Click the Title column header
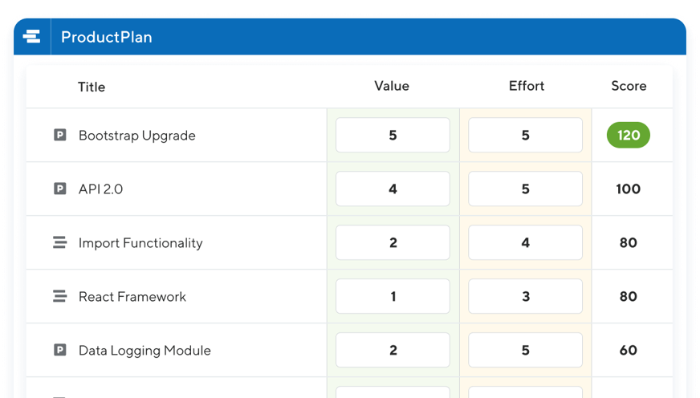This screenshot has width=700, height=398. pos(92,87)
